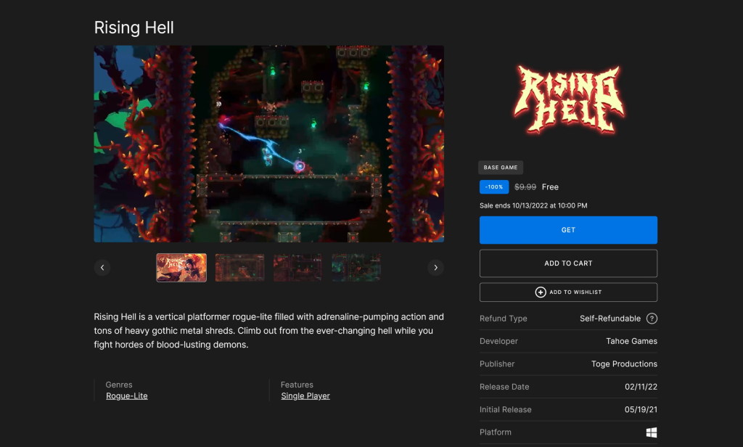Click the Rising Hell page title
743x447 pixels.
click(134, 28)
